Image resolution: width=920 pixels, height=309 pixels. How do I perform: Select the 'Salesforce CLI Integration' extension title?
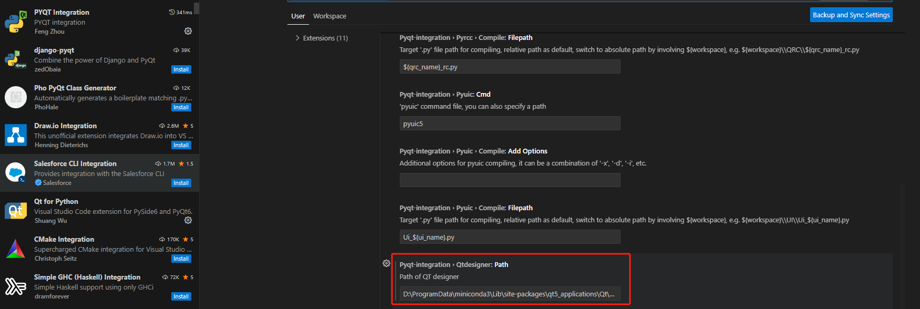[x=75, y=163]
